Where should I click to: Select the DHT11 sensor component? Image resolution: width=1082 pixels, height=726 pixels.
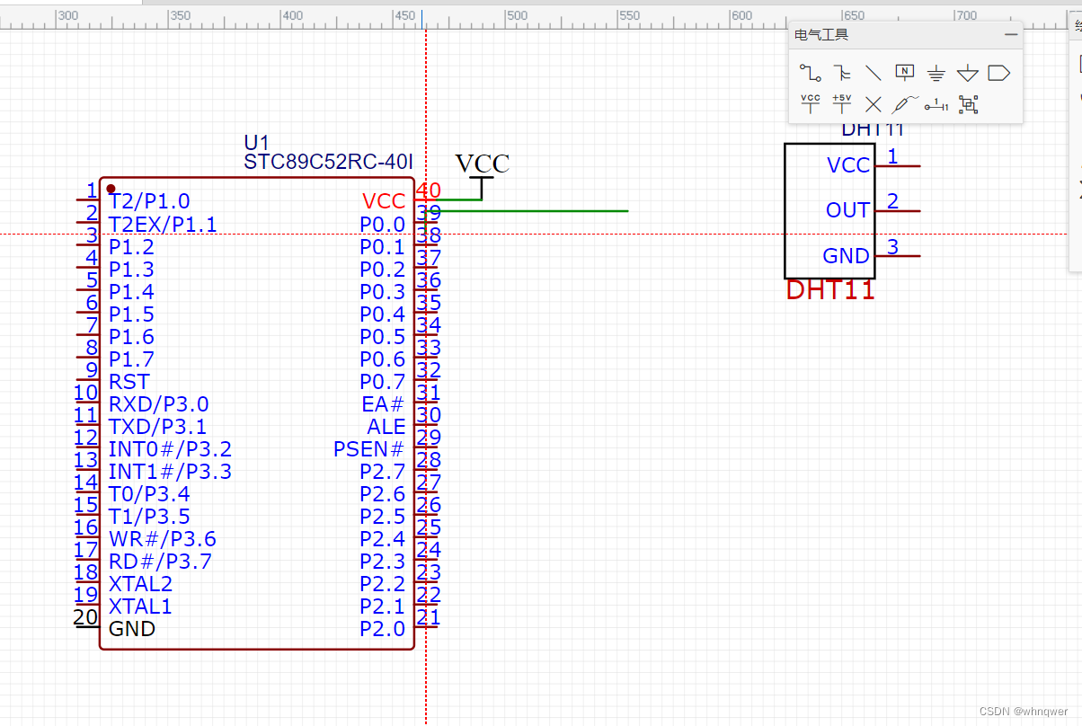click(x=829, y=209)
